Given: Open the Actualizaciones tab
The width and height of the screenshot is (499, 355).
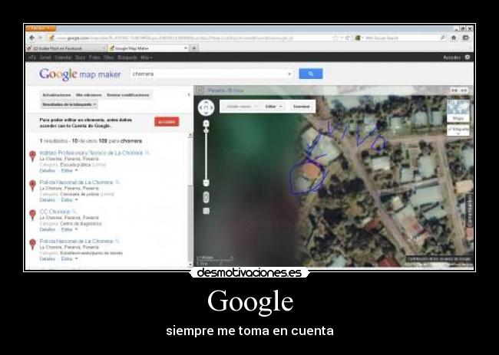Looking at the screenshot, I should coord(56,95).
